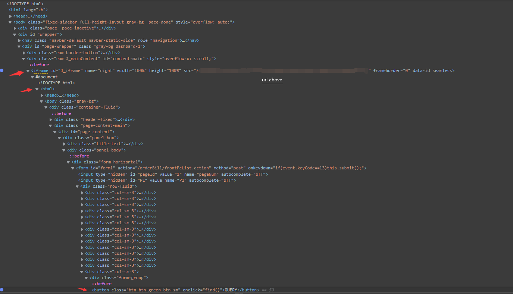Click the frameborder="0" attribute of the iframe
Screen dimensions: 513x294
[x=392, y=71]
